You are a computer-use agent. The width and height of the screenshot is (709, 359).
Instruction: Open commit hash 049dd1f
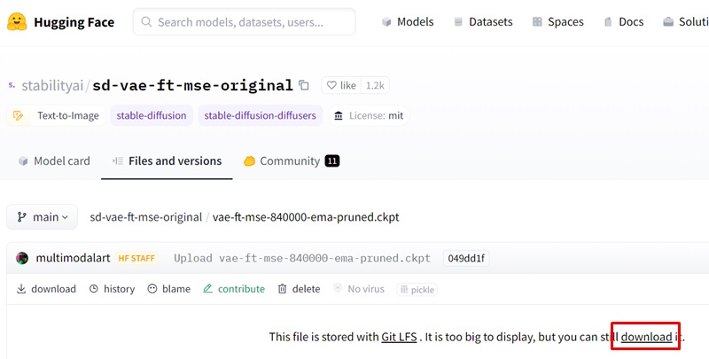466,258
